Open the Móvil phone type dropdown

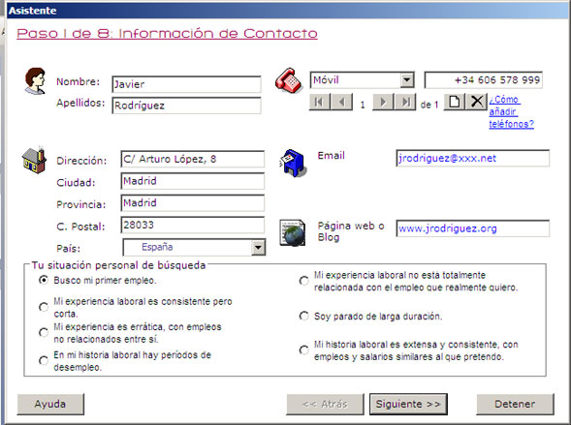tap(407, 79)
